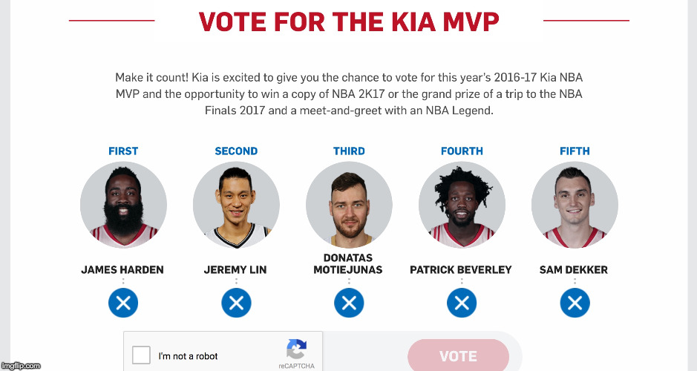The width and height of the screenshot is (697, 371).
Task: Remove Jeremy Lin from second place
Action: coord(236,303)
